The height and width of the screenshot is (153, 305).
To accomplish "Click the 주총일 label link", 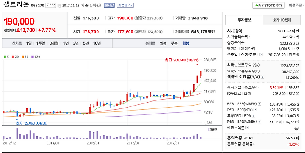I will pyautogui.click(x=233, y=55).
